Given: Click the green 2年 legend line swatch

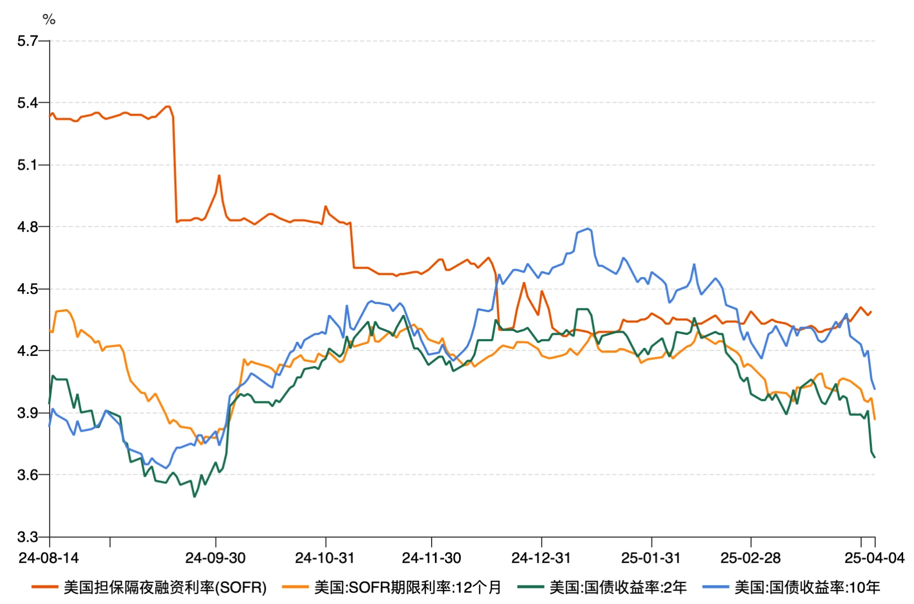Looking at the screenshot, I should [530, 587].
